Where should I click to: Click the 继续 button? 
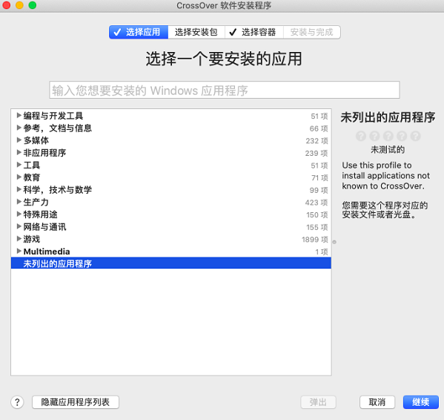[421, 402]
